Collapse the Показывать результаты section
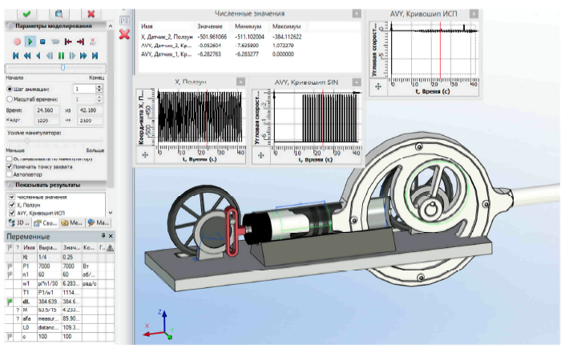Screen dimensions: 565x348 point(9,185)
